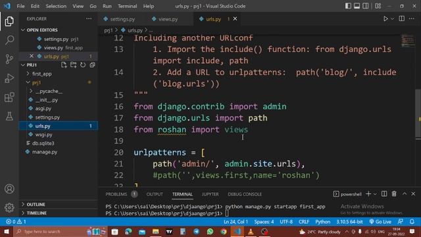Expand the Timeline section
Screen dimensions: 421x237
coord(59,213)
